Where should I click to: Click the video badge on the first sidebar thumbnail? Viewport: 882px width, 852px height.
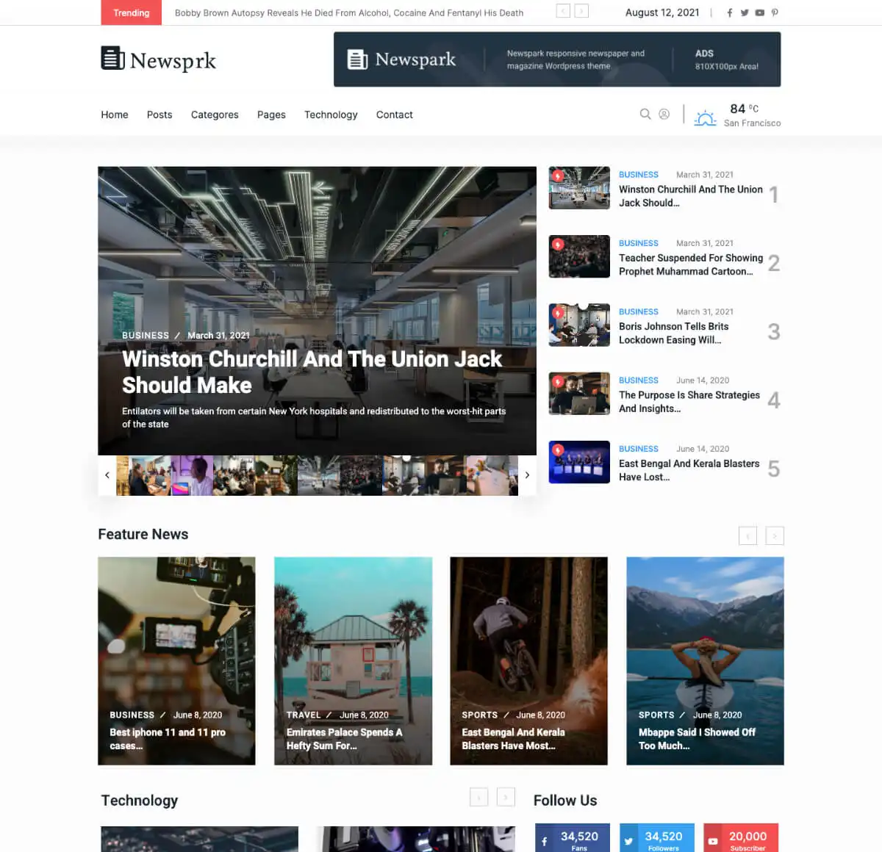[557, 176]
